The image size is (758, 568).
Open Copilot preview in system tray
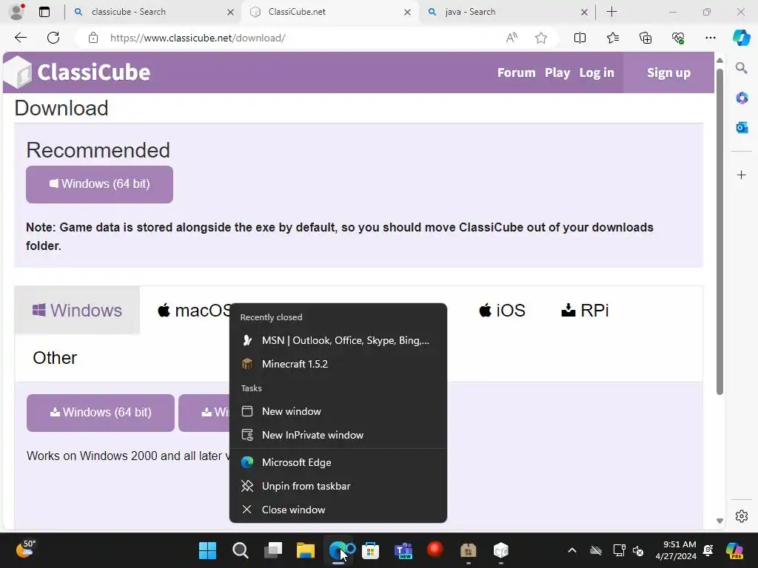pos(734,550)
